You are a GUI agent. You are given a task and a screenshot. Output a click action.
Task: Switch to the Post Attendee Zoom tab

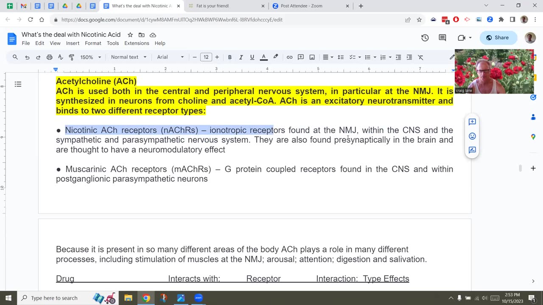click(x=311, y=6)
